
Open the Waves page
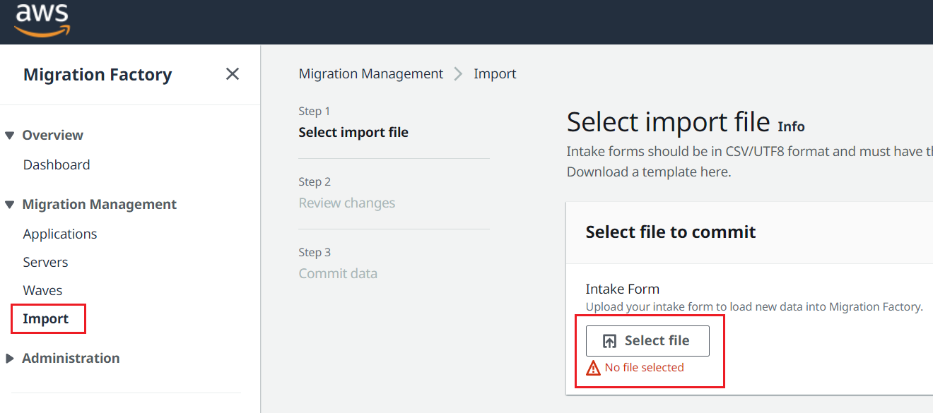tap(42, 290)
